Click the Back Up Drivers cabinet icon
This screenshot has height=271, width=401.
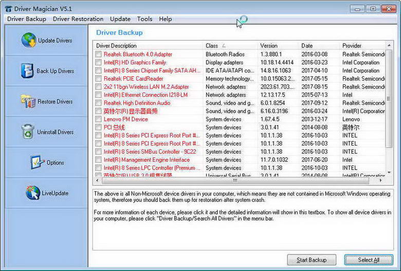click(27, 70)
